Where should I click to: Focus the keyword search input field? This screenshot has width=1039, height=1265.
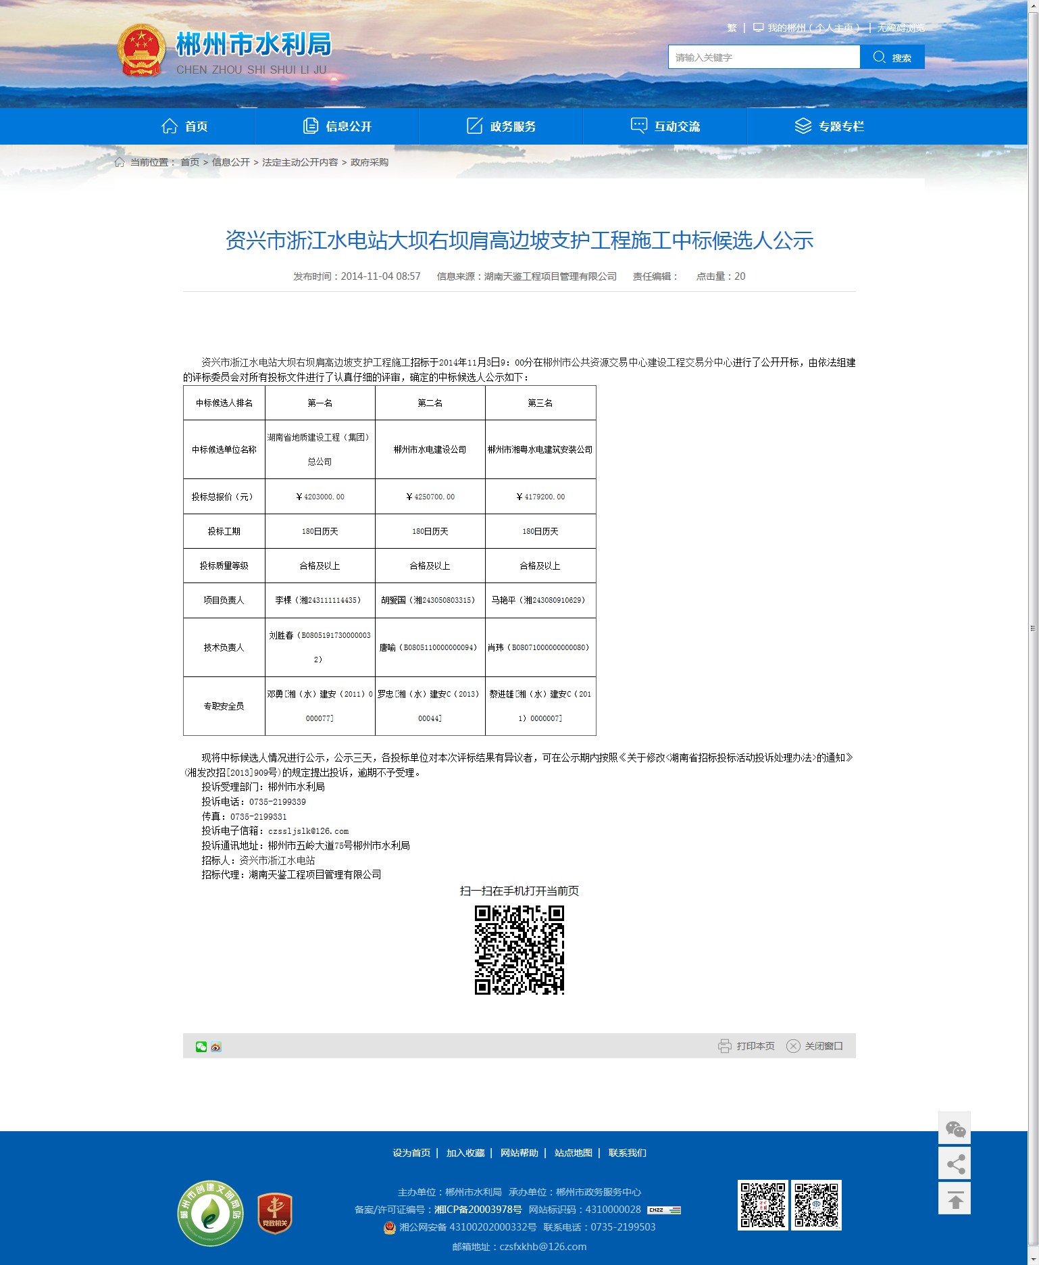point(763,57)
